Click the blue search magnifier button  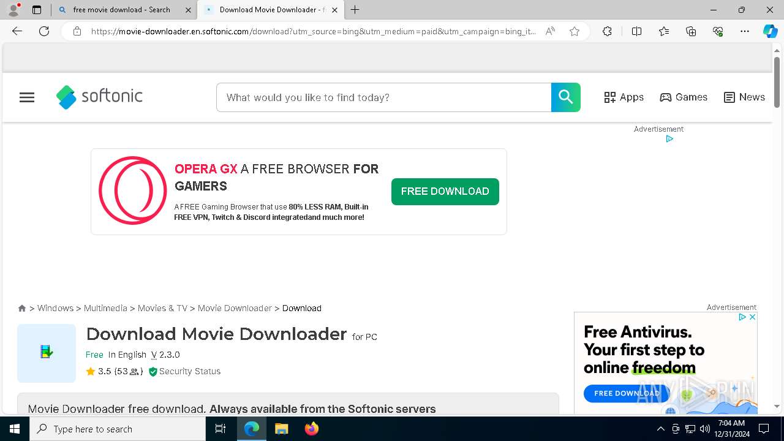tap(565, 97)
